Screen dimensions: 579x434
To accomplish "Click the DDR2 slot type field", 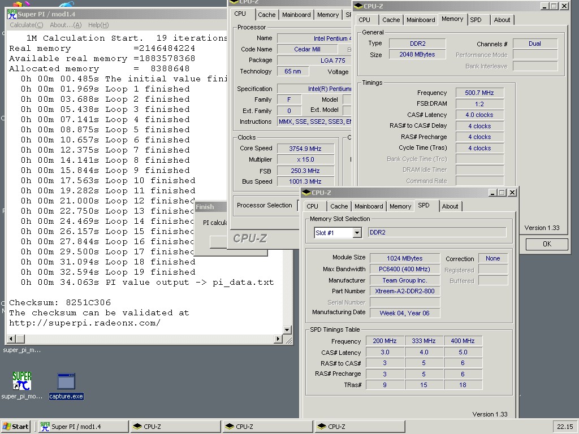I will (x=437, y=232).
